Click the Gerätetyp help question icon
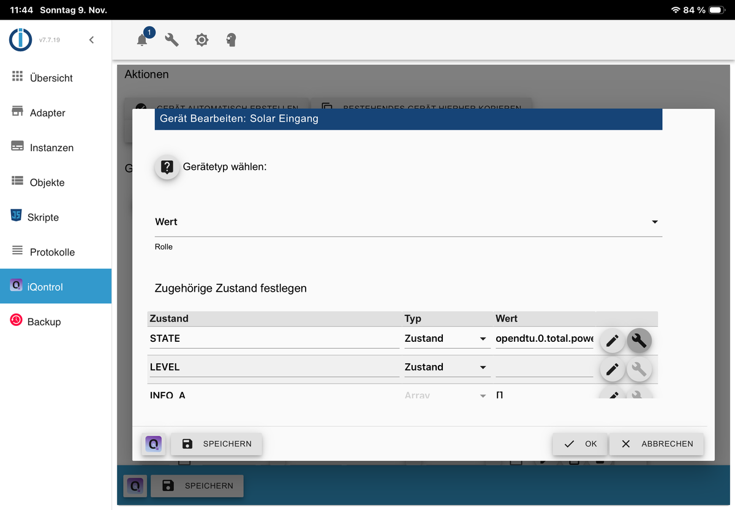Viewport: 735px width, 510px height. coord(167,166)
